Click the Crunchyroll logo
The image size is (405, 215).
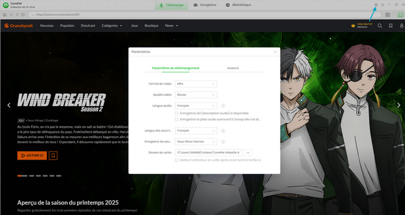click(x=19, y=25)
